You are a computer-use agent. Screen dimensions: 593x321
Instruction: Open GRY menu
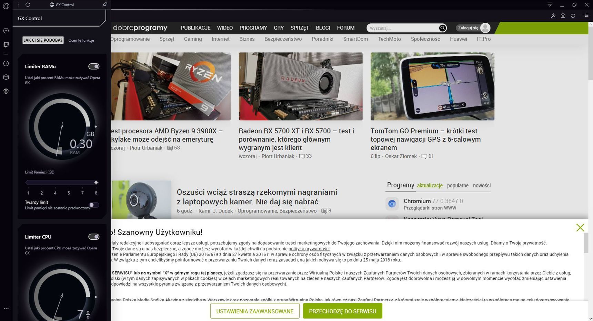(x=279, y=28)
